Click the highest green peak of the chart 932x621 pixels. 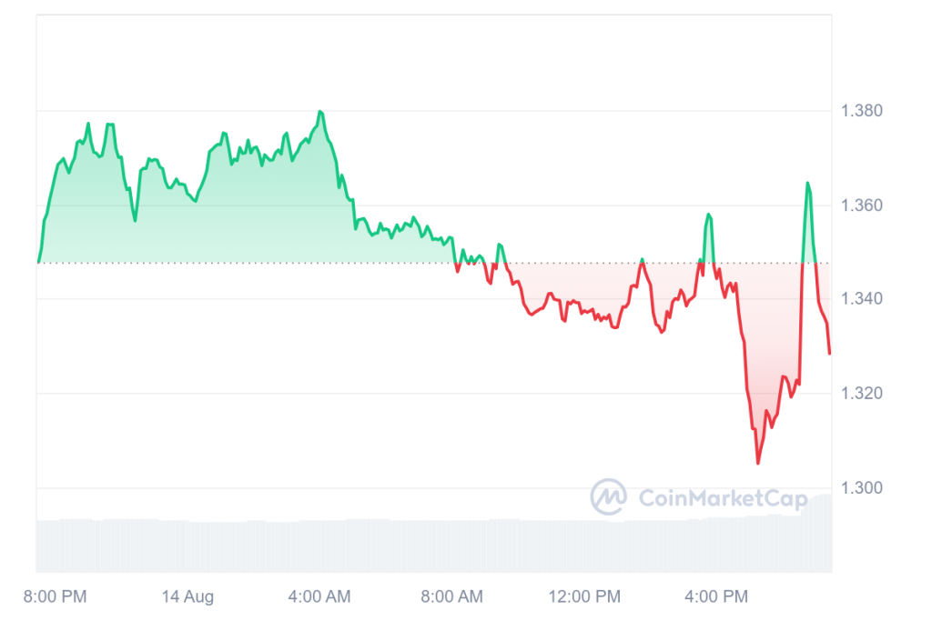pyautogui.click(x=320, y=112)
